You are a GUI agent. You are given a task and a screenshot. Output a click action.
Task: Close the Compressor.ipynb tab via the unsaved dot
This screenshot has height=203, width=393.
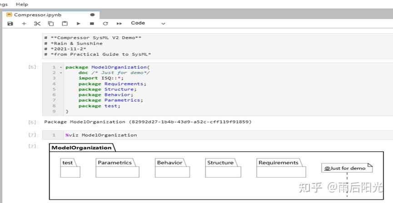click(x=93, y=15)
